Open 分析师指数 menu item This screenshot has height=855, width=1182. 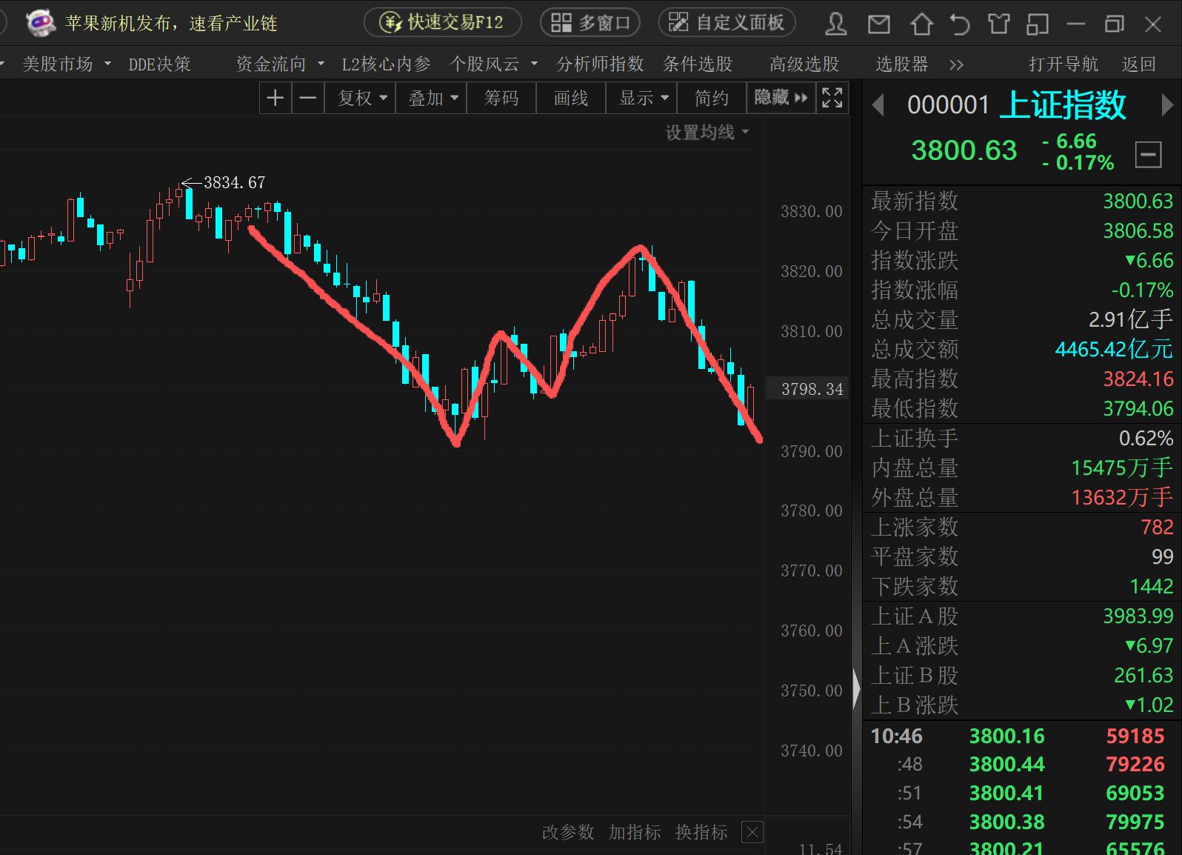pyautogui.click(x=600, y=64)
